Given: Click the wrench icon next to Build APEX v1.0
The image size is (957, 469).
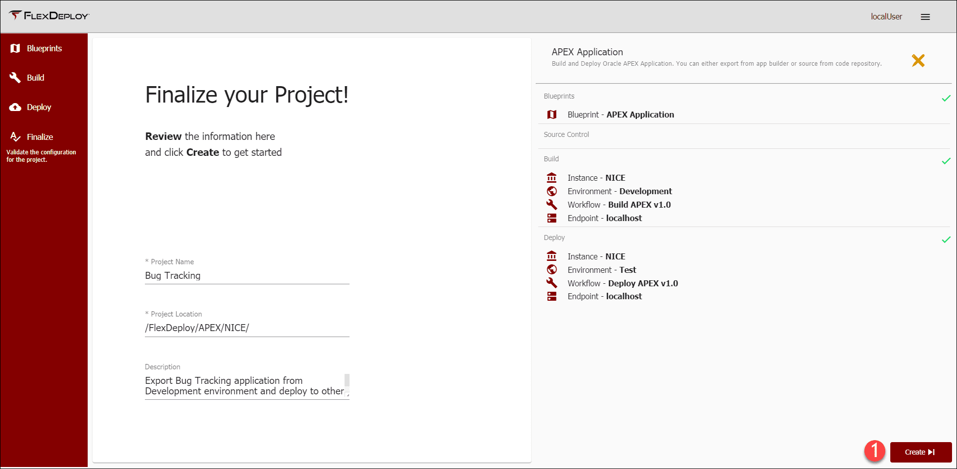Looking at the screenshot, I should [x=552, y=205].
